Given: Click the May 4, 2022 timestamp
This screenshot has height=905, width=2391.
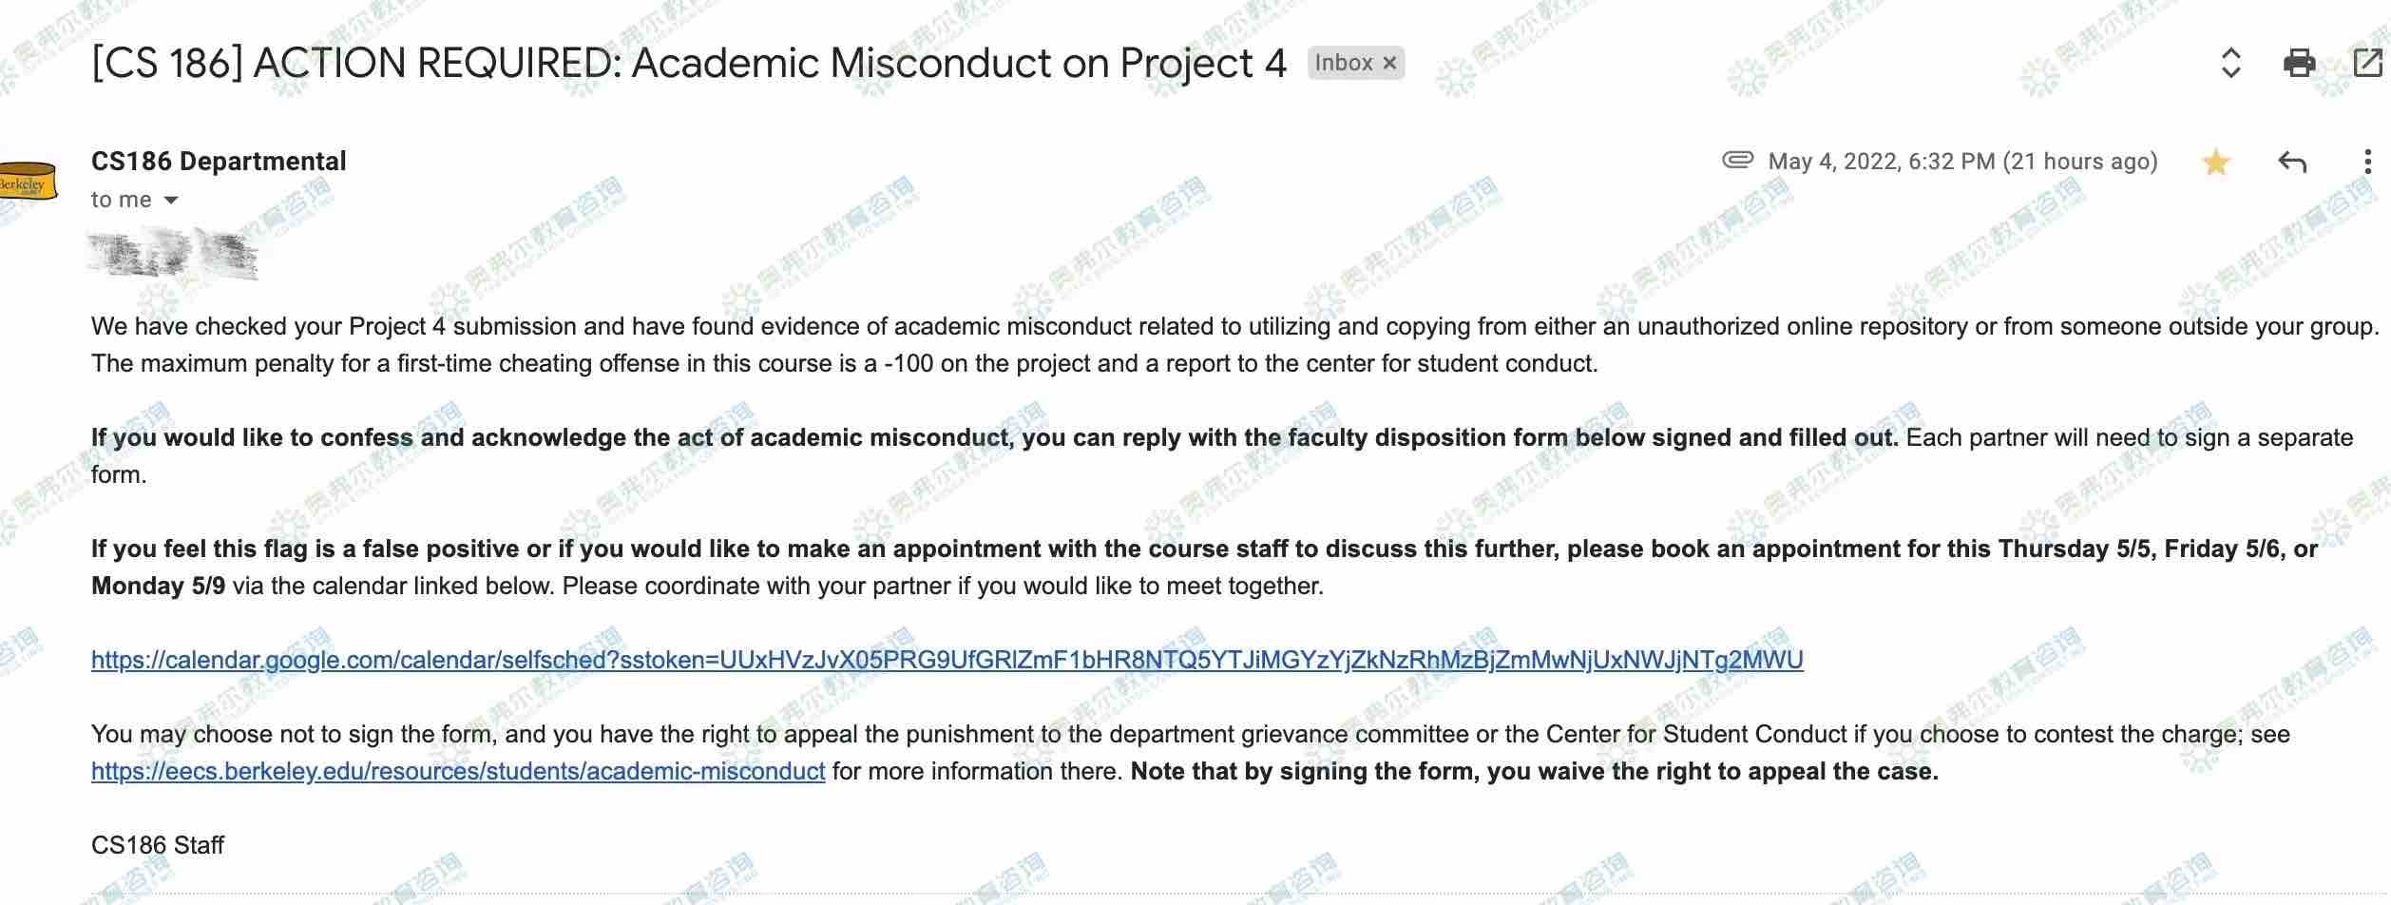Looking at the screenshot, I should 1962,162.
